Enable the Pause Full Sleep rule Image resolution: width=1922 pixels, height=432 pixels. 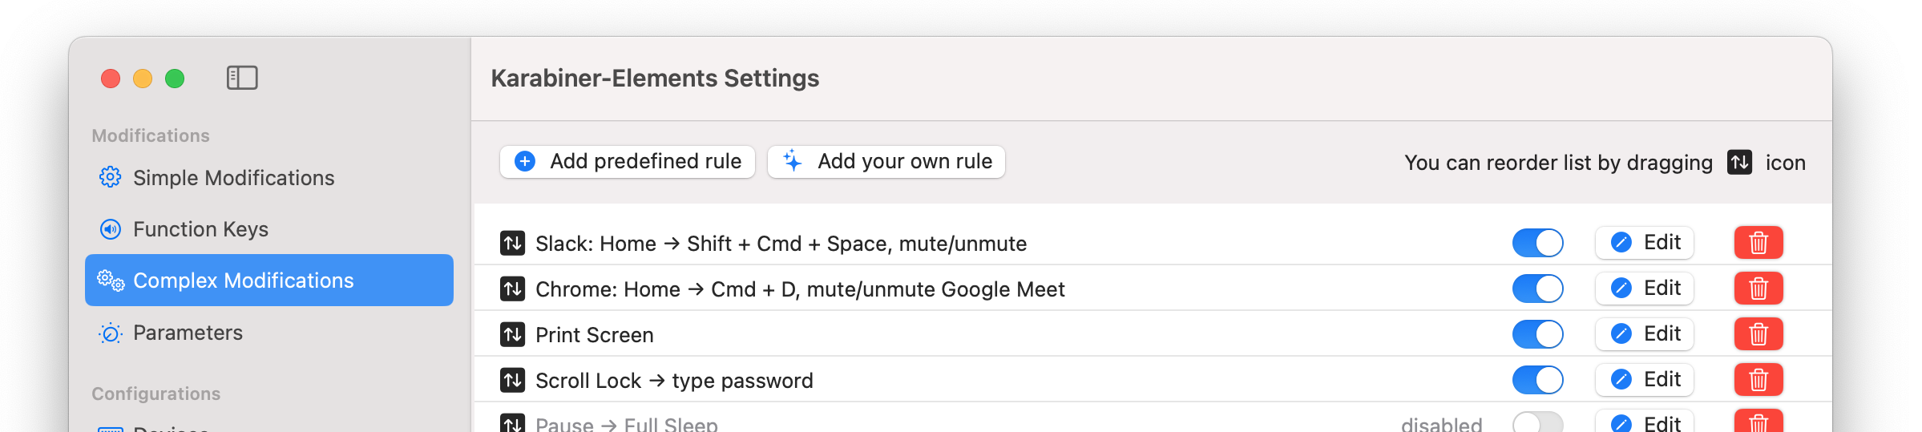click(x=1537, y=422)
